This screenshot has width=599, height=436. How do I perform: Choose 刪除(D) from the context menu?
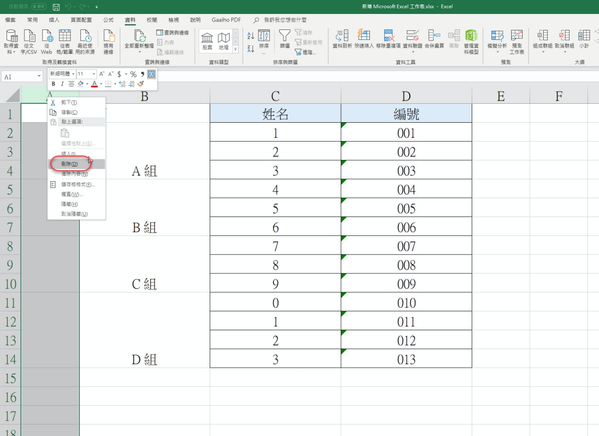[69, 164]
